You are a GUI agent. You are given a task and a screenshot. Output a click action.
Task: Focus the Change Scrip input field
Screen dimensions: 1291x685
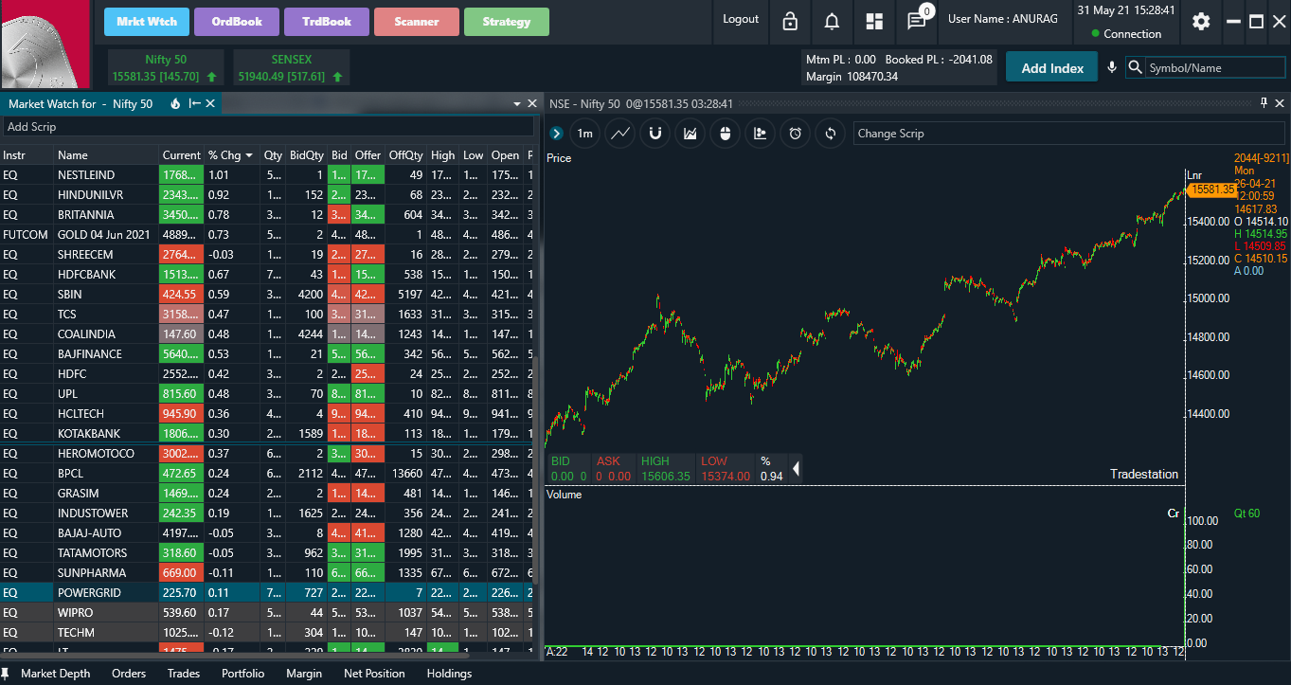pos(1068,134)
